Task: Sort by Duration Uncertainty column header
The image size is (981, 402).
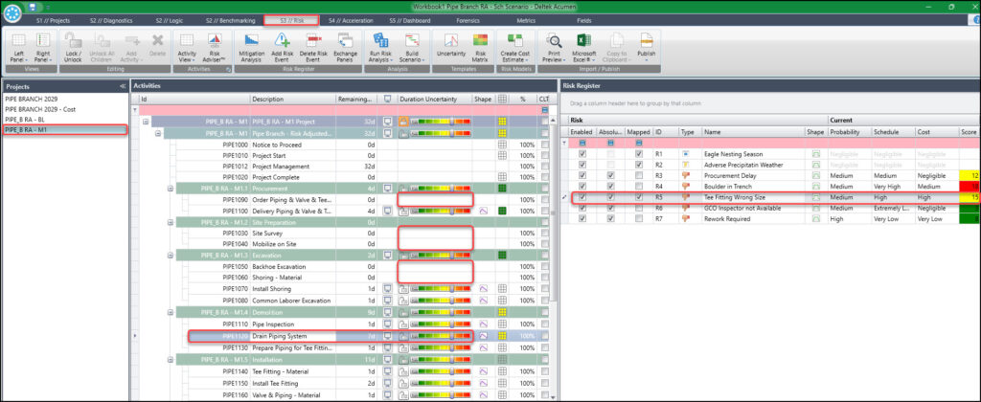Action: pyautogui.click(x=434, y=99)
